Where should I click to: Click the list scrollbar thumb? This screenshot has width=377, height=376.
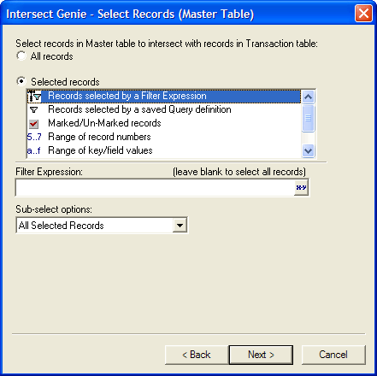pyautogui.click(x=308, y=118)
